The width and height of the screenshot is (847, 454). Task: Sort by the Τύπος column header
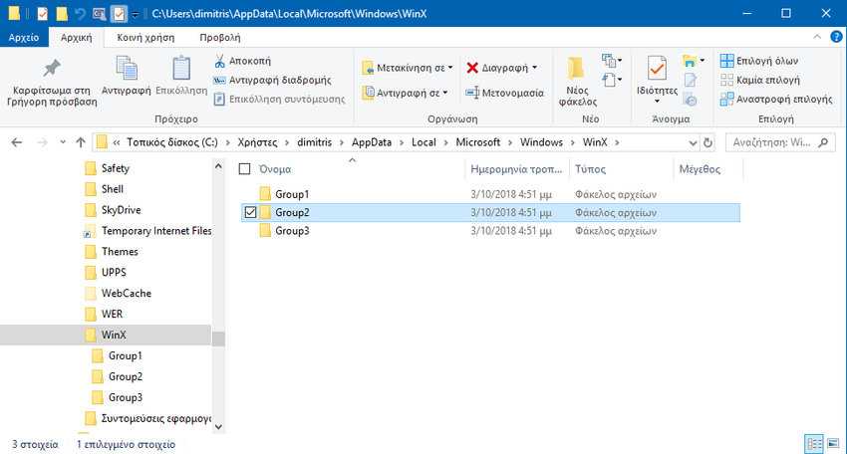coord(590,169)
